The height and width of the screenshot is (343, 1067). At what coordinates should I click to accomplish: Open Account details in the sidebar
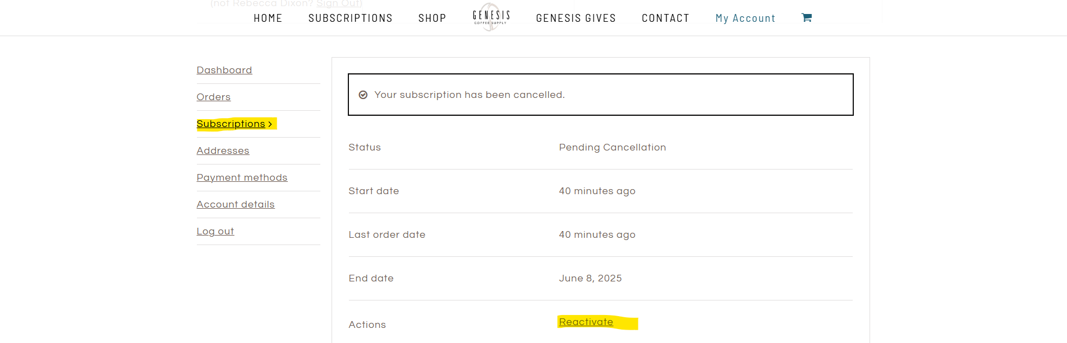click(x=236, y=204)
